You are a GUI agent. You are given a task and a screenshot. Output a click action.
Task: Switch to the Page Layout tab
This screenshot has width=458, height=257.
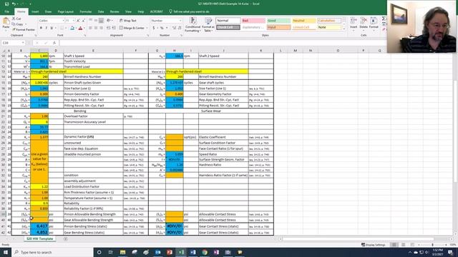pos(65,11)
